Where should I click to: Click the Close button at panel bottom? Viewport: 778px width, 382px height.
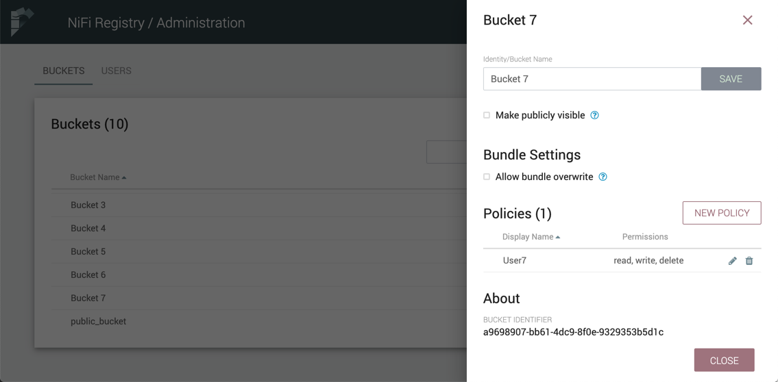point(724,360)
